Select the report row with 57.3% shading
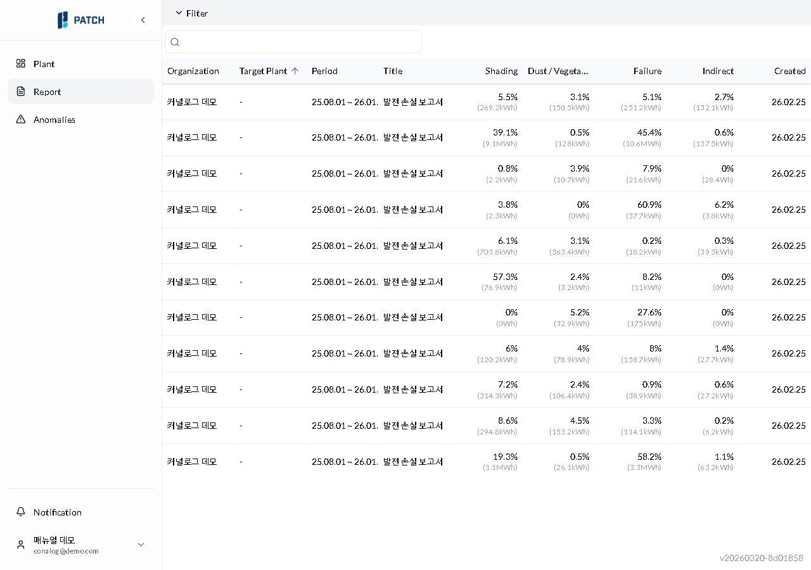This screenshot has height=570, width=811. coord(413,282)
